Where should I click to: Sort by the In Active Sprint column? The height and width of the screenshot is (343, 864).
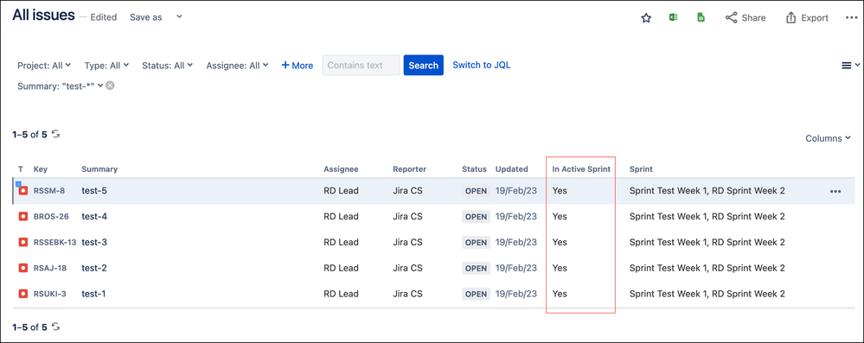coord(581,169)
